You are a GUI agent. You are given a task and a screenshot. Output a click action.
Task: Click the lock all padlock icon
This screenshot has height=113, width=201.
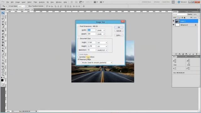click(184, 18)
